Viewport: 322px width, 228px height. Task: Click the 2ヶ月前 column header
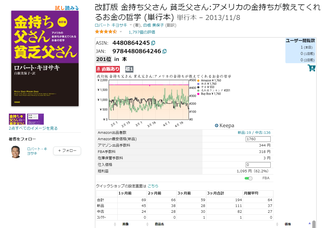(154, 193)
